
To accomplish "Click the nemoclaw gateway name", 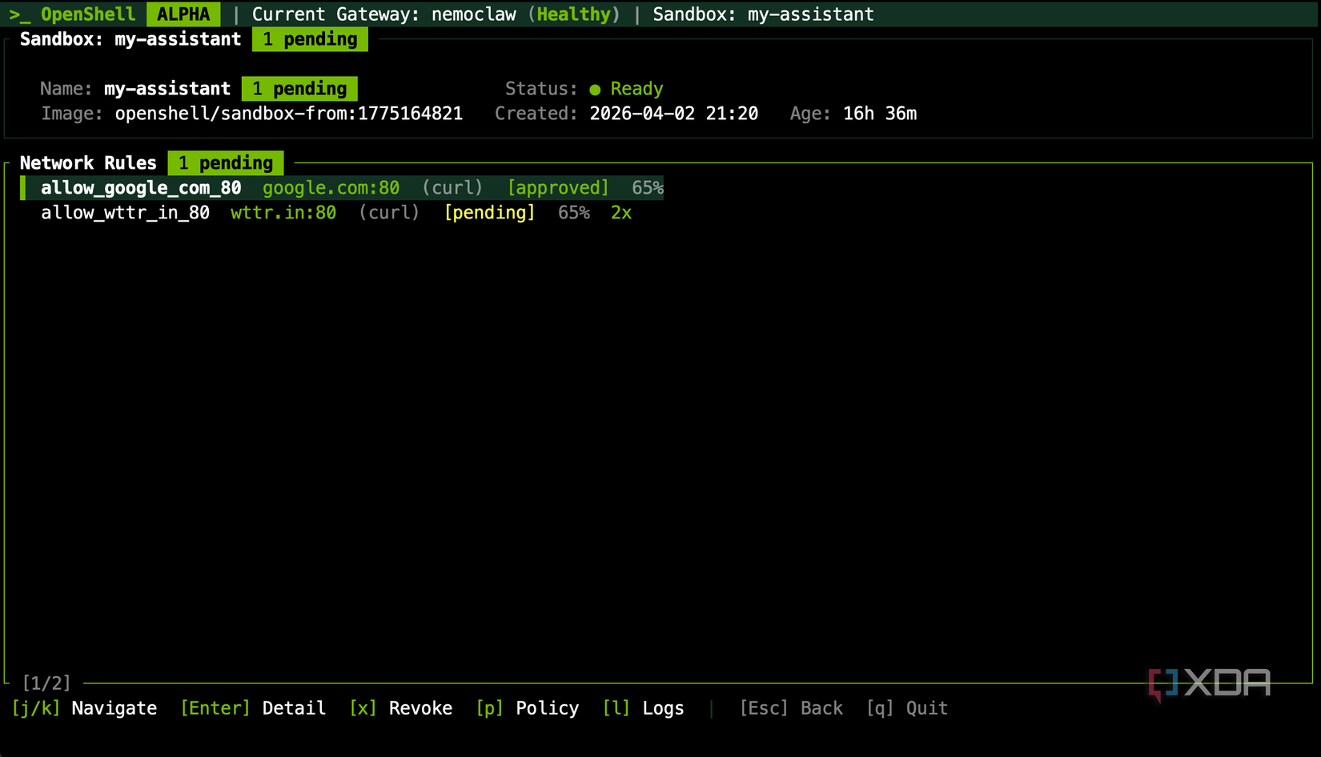I will [474, 14].
